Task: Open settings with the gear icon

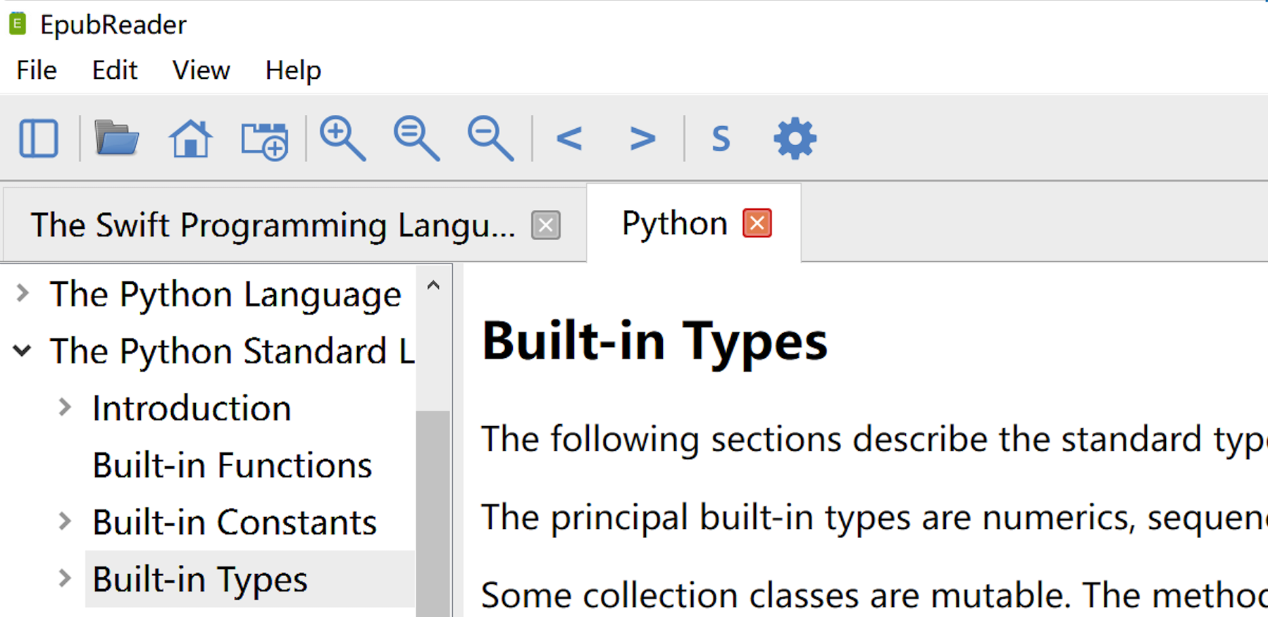Action: (795, 138)
